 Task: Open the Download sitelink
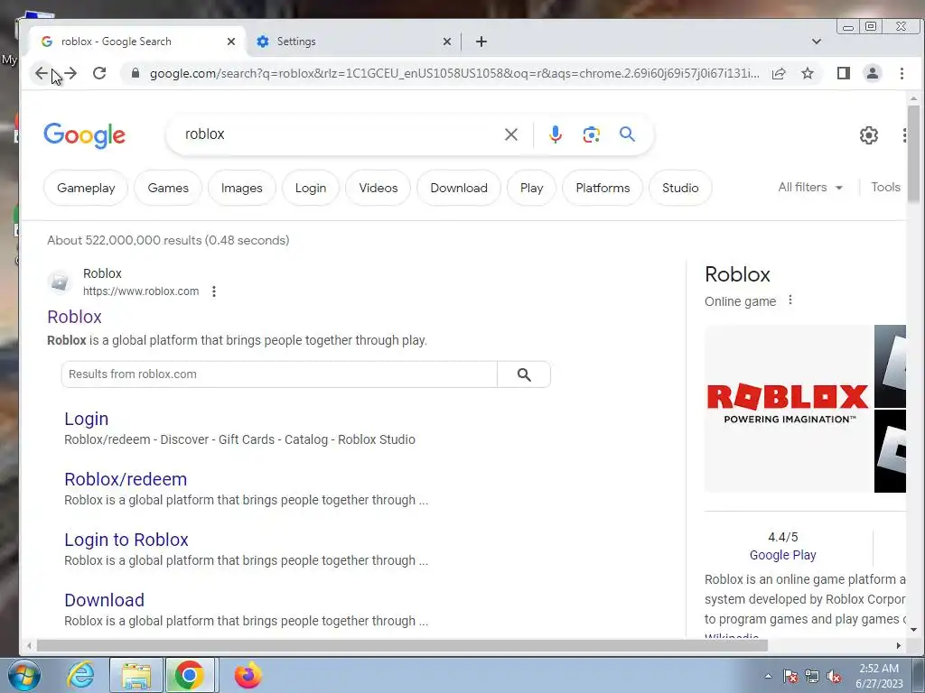[105, 600]
